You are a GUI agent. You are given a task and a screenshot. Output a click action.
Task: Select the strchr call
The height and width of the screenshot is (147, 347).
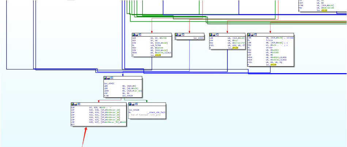[269, 48]
